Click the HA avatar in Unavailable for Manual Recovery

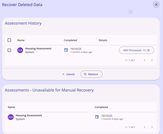pyautogui.click(x=11, y=117)
